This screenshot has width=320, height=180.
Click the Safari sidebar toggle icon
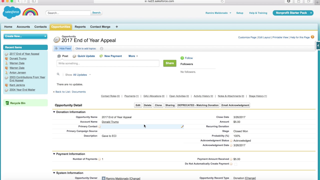(34, 1)
